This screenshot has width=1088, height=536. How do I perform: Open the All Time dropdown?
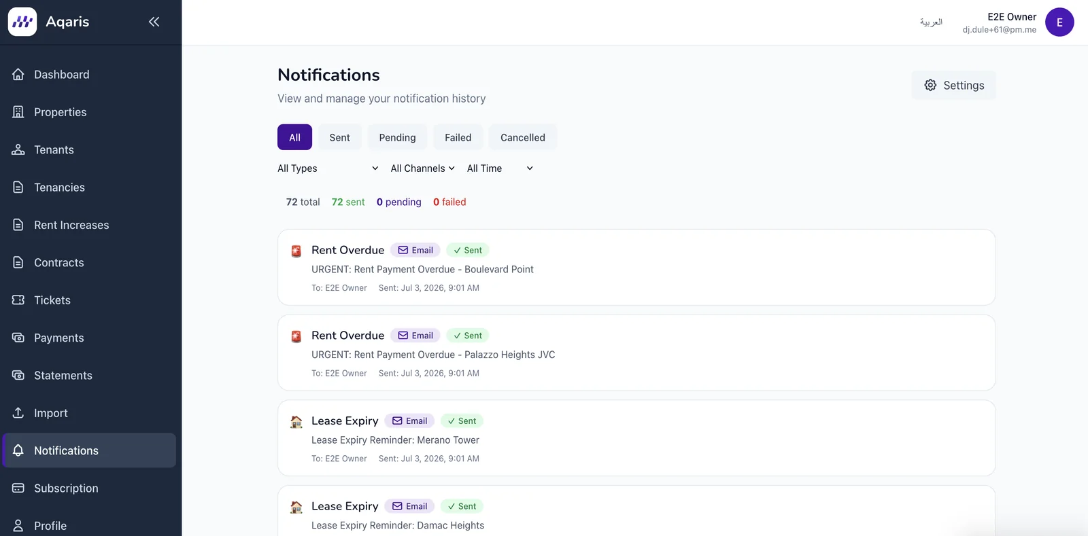pos(500,168)
